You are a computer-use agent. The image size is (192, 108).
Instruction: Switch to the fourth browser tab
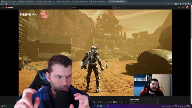click(x=63, y=1)
